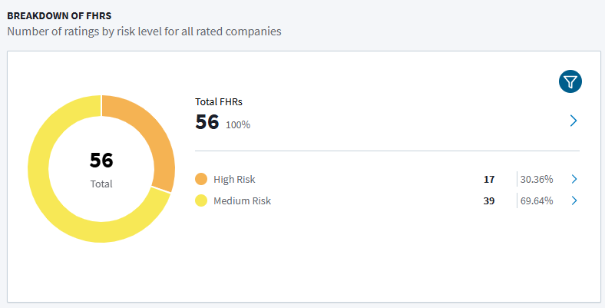Click the Medium Risk label
Image resolution: width=605 pixels, height=308 pixels.
[x=243, y=200]
